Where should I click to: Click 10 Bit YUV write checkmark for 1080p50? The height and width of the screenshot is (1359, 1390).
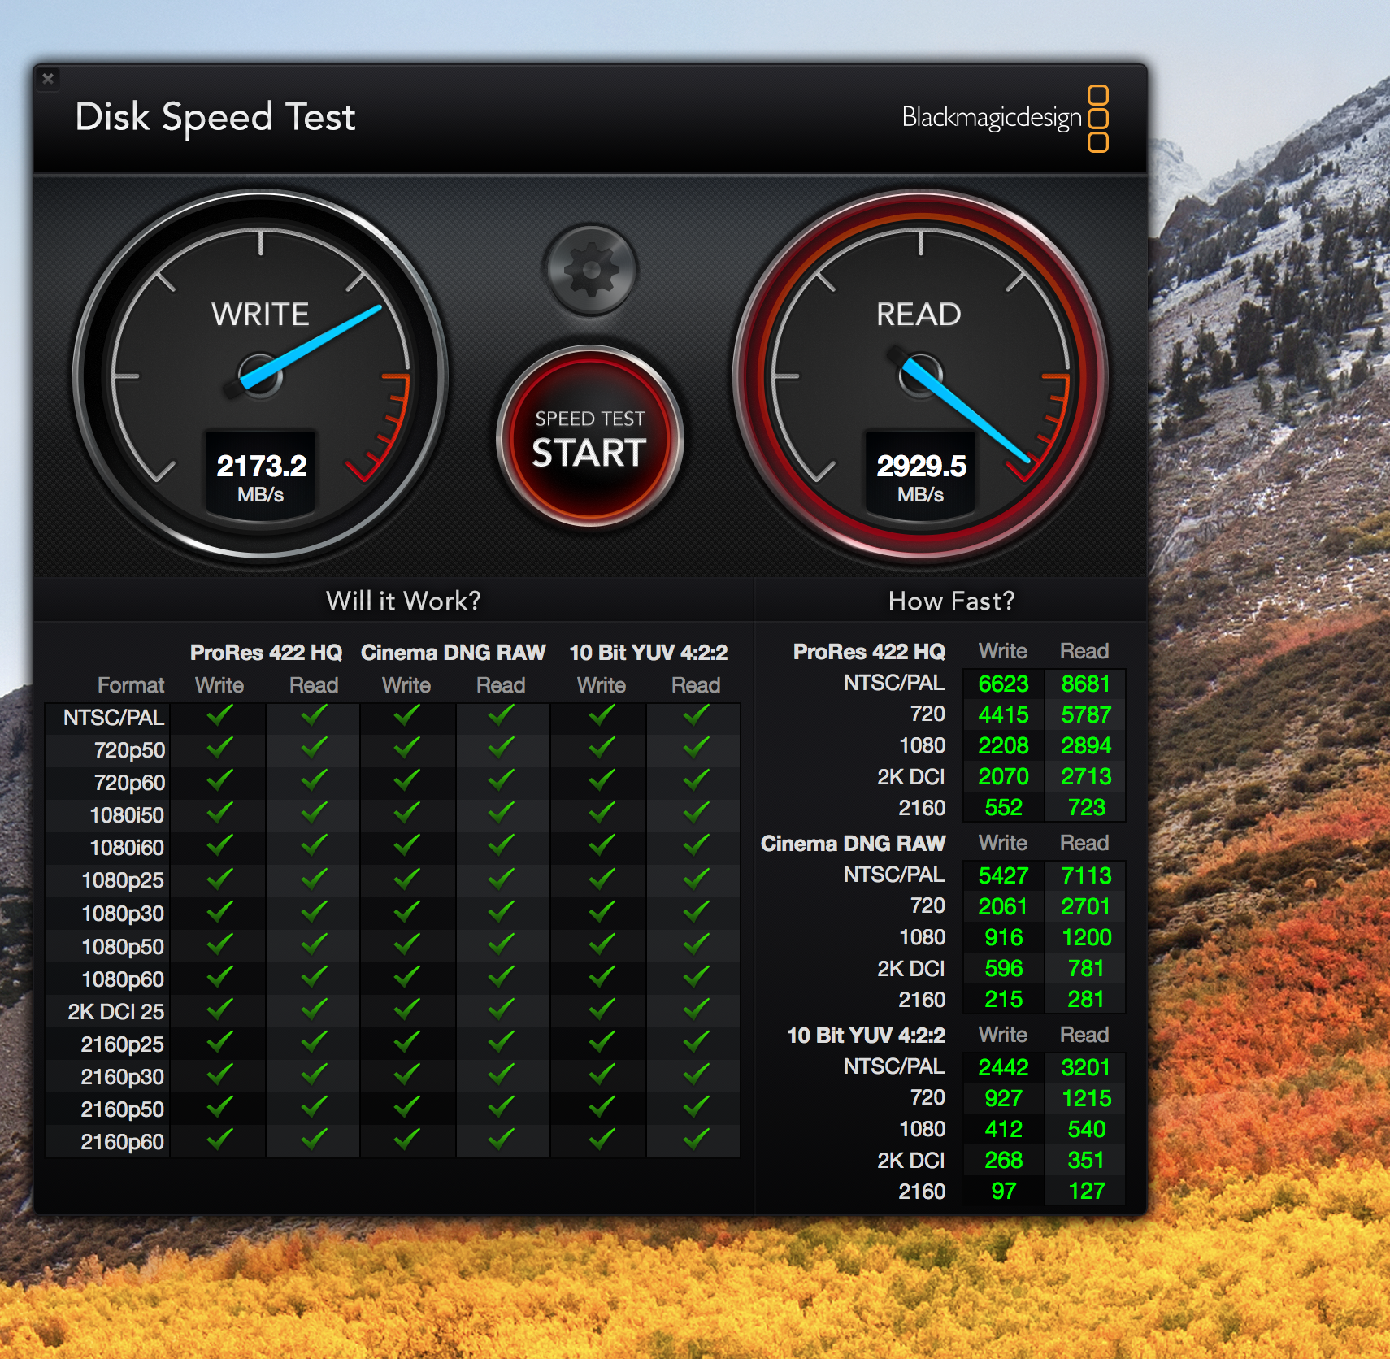[602, 944]
